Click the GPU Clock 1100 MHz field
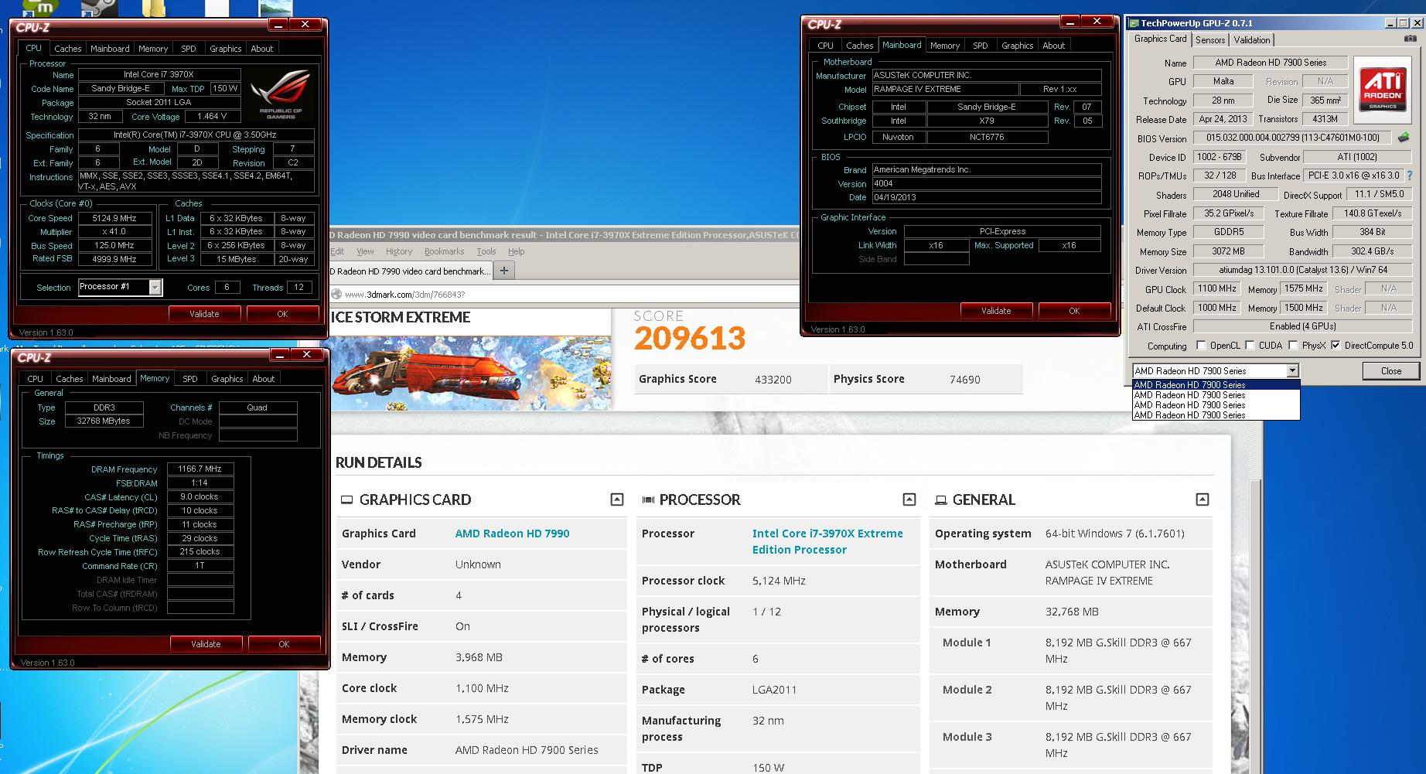Screen dimensions: 1426x774 point(1217,289)
